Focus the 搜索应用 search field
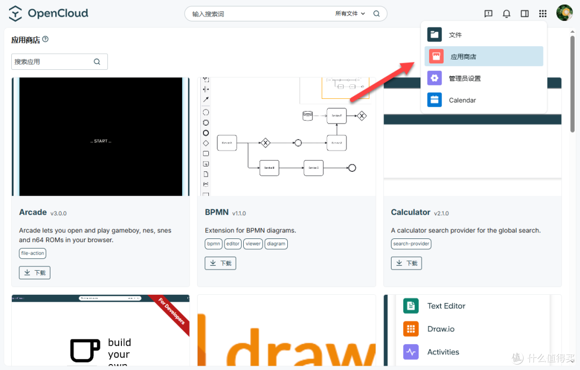Image resolution: width=580 pixels, height=370 pixels. (x=60, y=62)
